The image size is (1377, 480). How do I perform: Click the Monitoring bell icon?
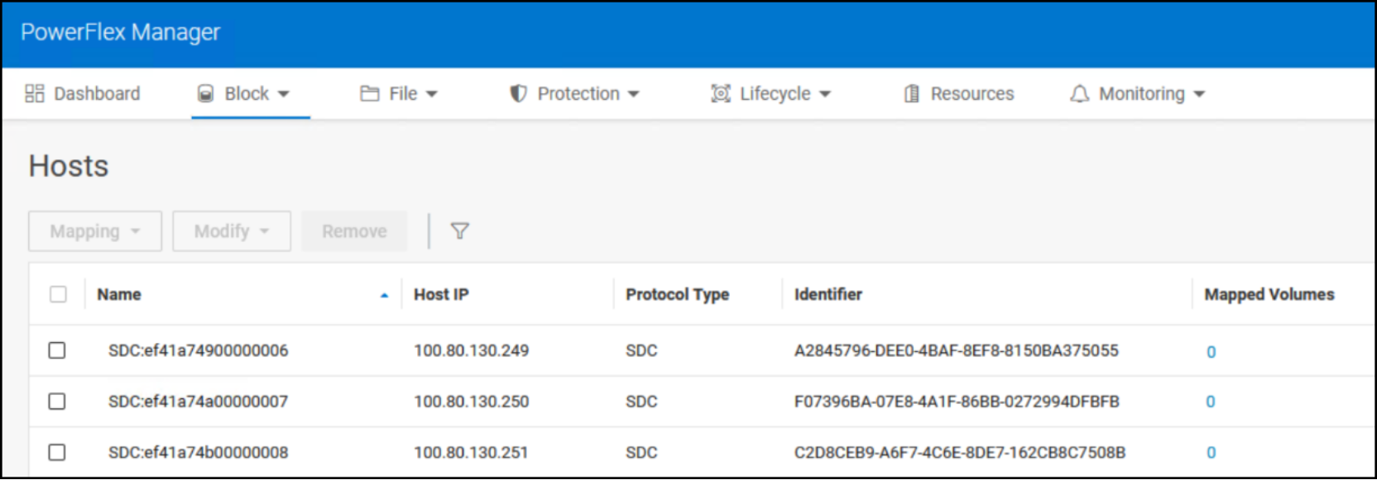coord(1079,93)
